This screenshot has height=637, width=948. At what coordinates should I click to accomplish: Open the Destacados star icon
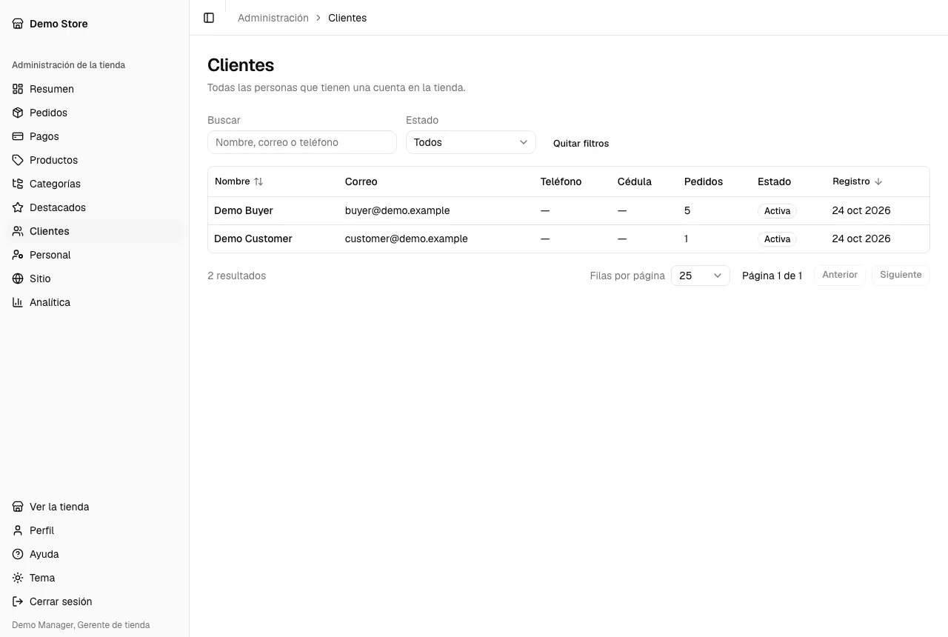coord(18,207)
